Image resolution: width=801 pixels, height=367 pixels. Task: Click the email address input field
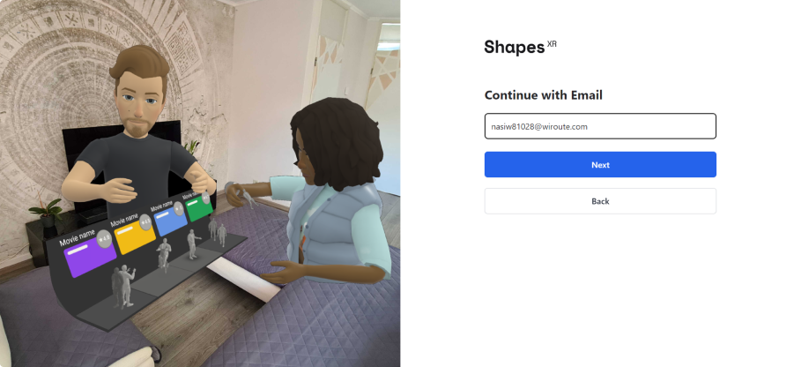600,126
